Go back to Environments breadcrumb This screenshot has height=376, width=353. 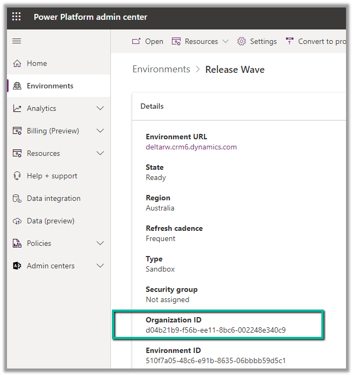point(161,69)
